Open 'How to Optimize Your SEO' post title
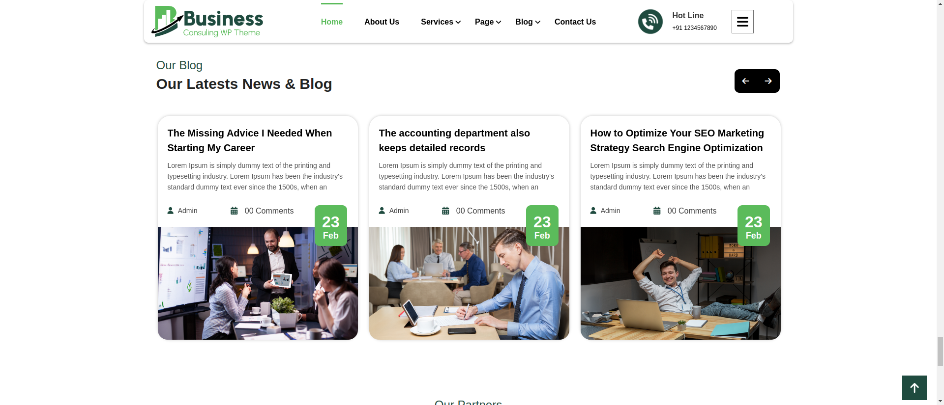944x405 pixels. coord(677,140)
